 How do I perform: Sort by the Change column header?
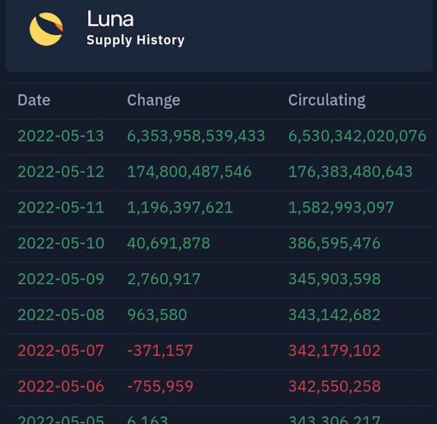153,100
